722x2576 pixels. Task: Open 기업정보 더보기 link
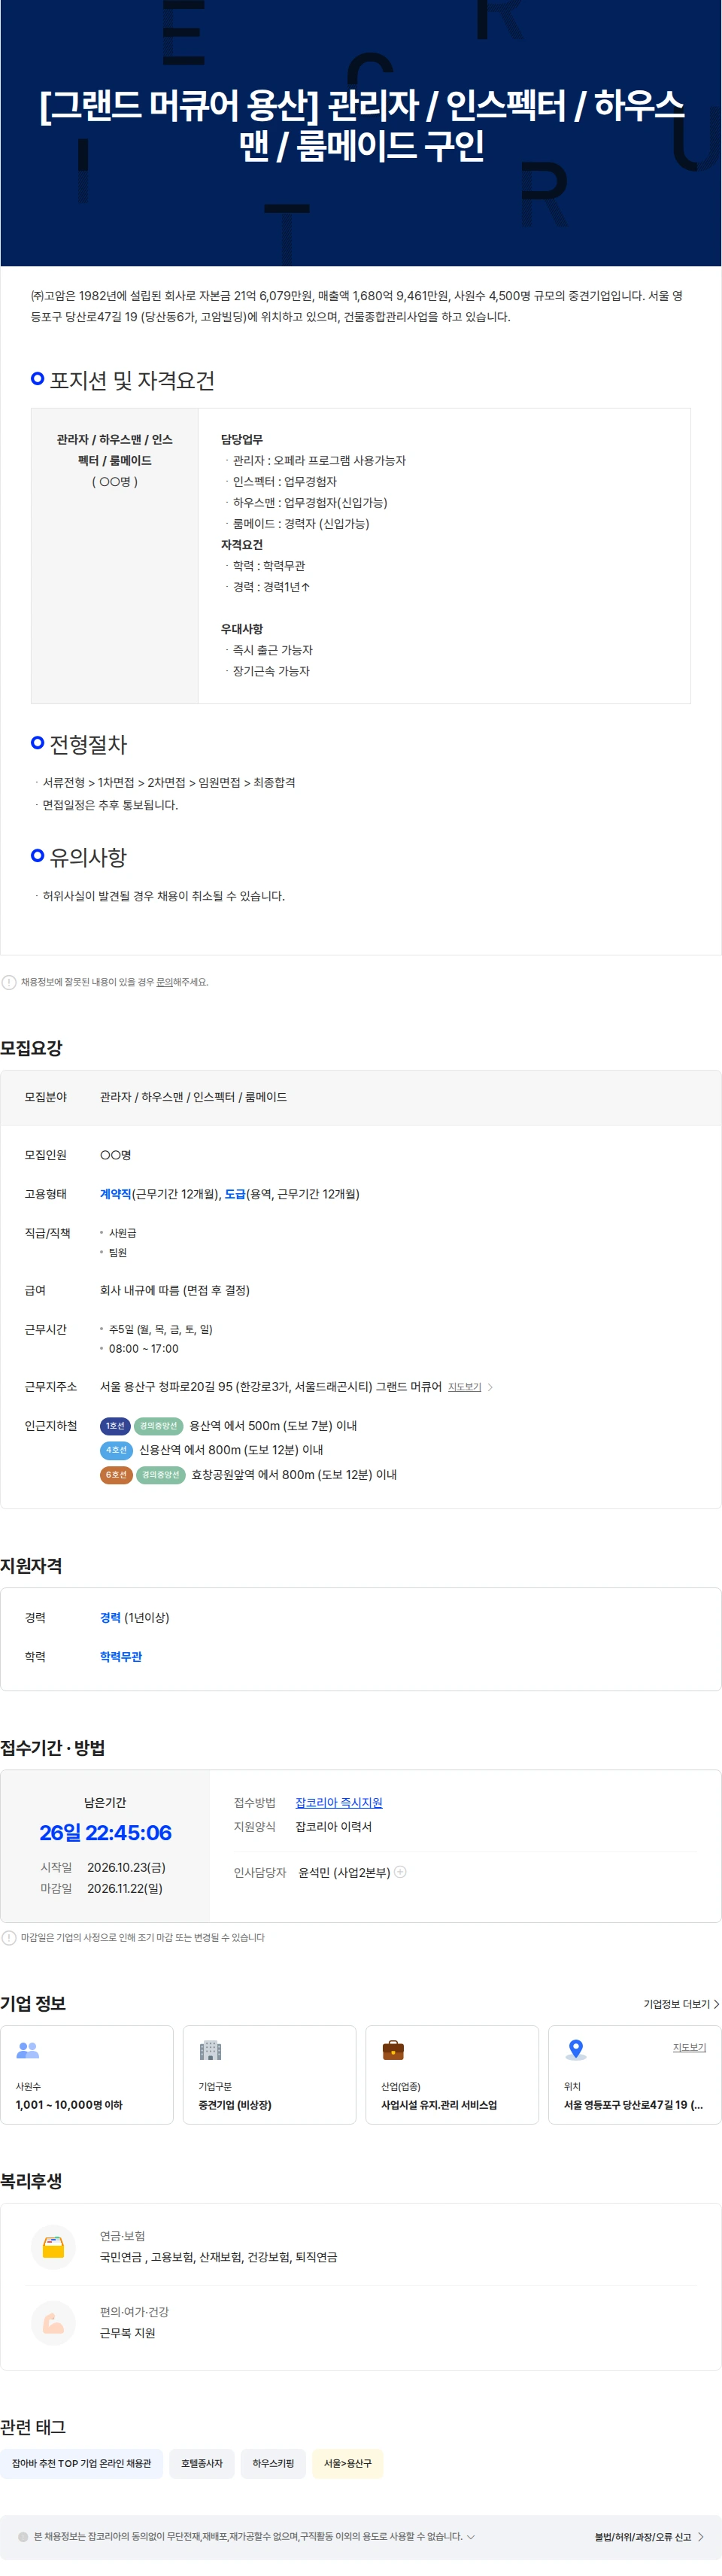[x=681, y=2004]
